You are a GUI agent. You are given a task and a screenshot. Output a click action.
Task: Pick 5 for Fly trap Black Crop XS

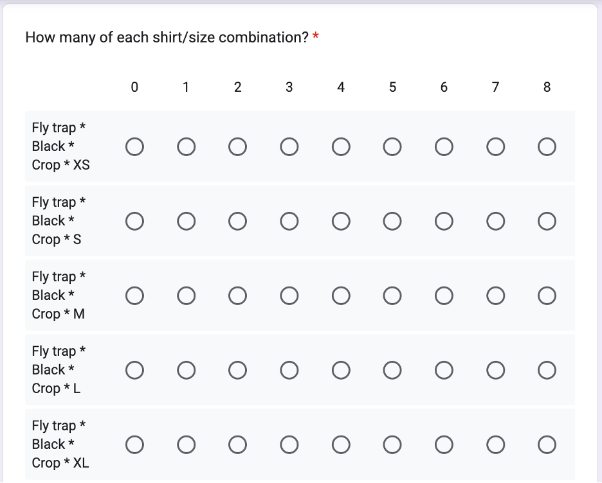click(x=392, y=147)
